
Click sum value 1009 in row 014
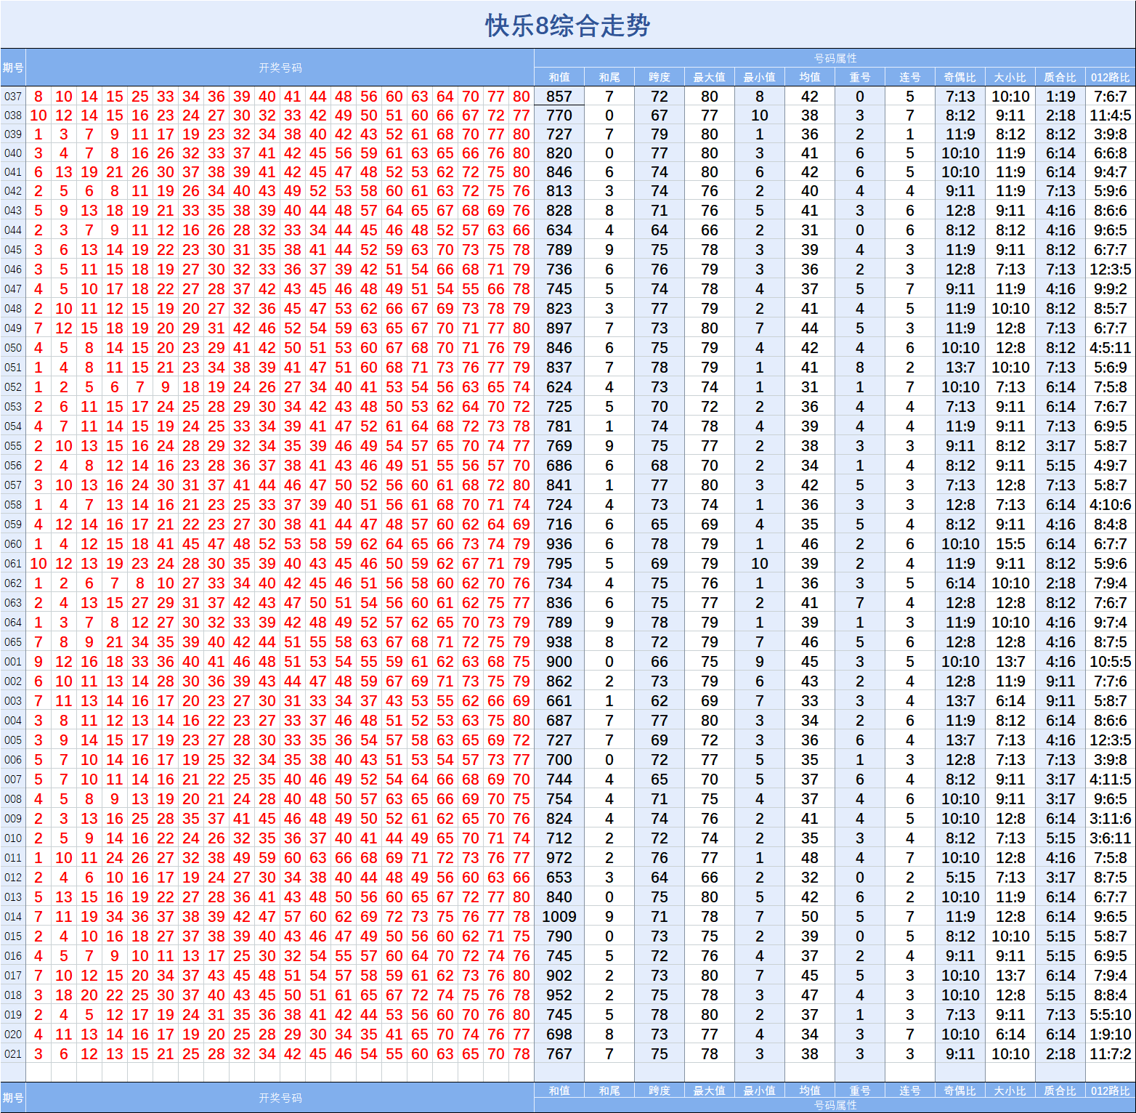[x=559, y=917]
